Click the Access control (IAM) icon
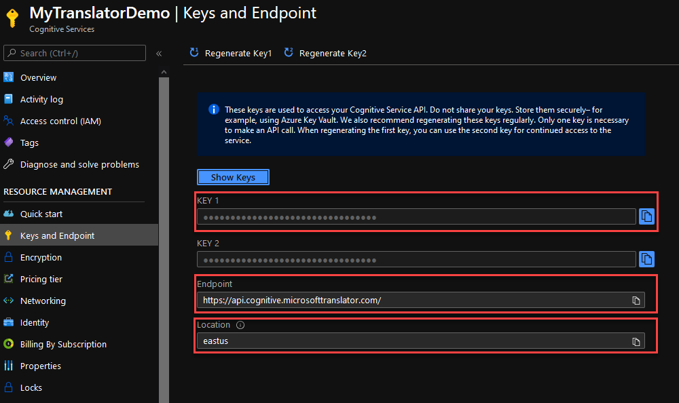 coord(8,121)
